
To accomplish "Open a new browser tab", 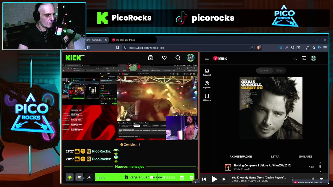I will click(161, 40).
